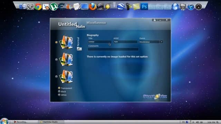Open the dark dashboard gauge dock icon
This screenshot has width=221, height=124.
(x=199, y=7)
